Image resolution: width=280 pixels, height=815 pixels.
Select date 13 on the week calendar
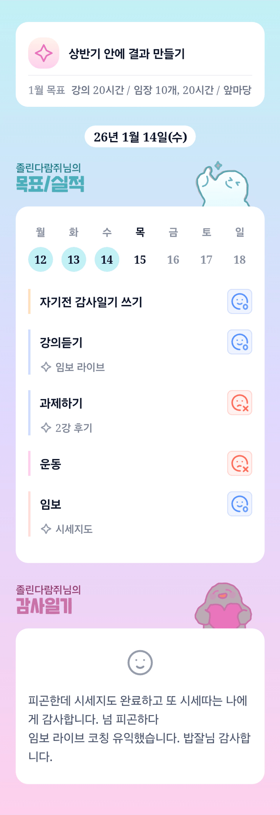(73, 260)
